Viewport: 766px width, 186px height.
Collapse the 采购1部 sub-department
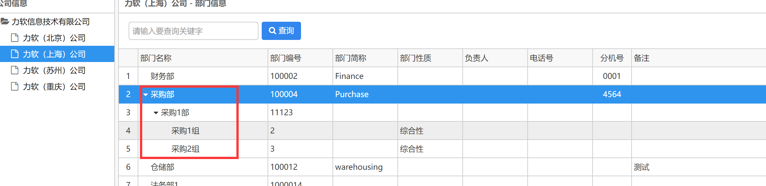pos(156,113)
